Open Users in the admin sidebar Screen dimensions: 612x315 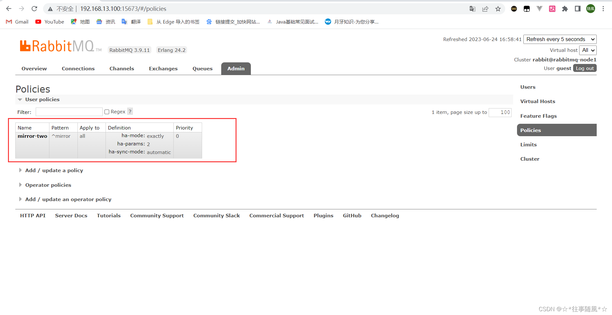528,87
